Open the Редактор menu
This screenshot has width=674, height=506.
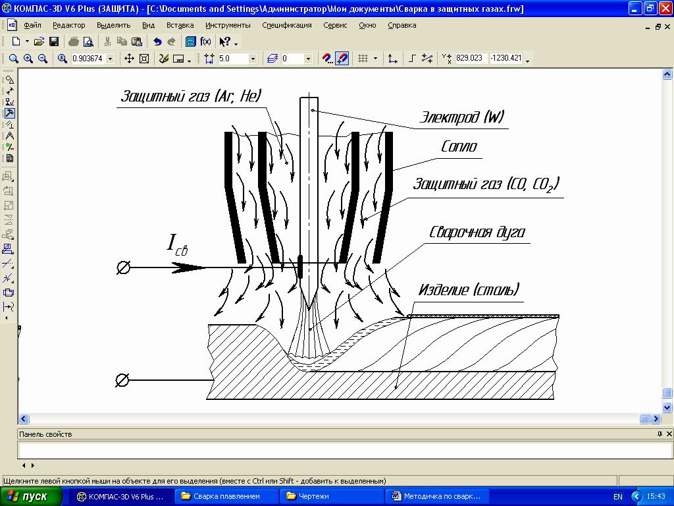tap(69, 26)
